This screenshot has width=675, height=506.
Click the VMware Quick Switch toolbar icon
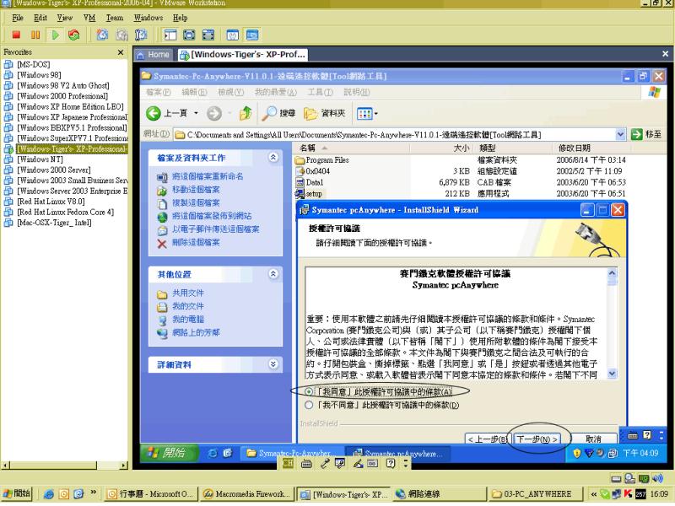pyautogui.click(x=208, y=35)
